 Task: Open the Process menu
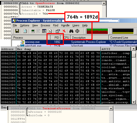coord(45,25)
